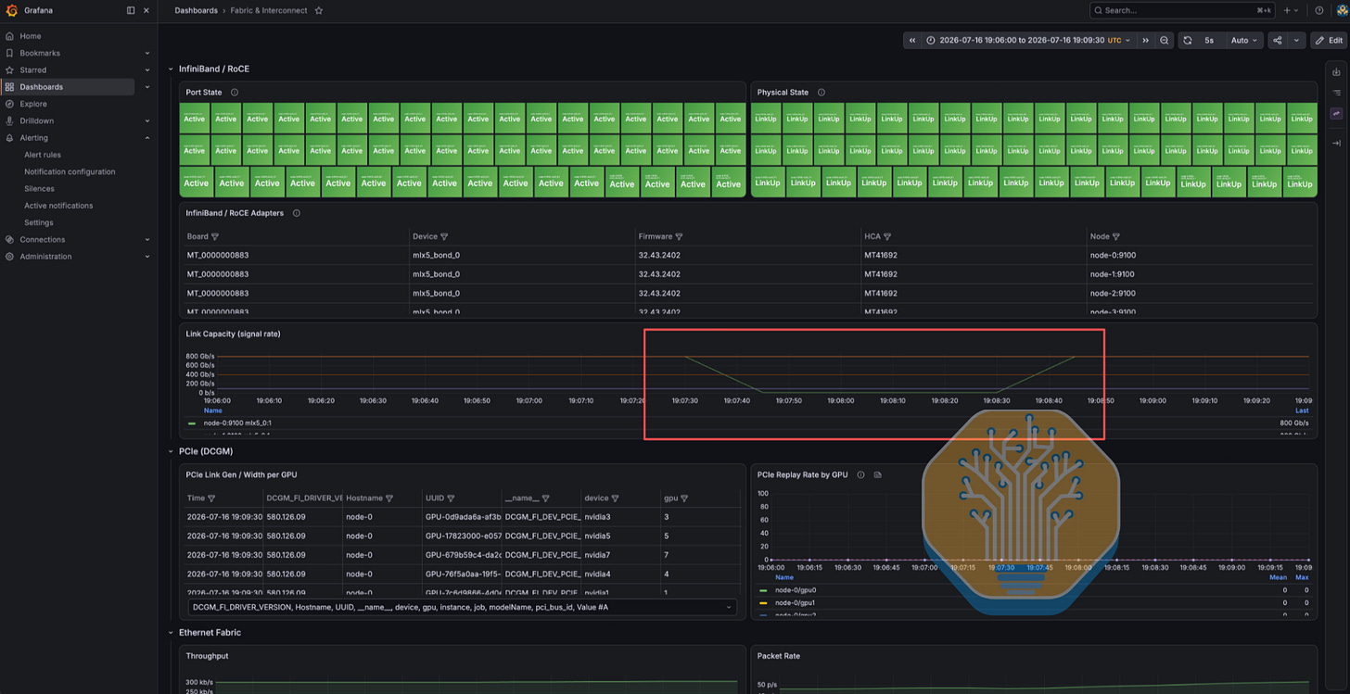1350x694 pixels.
Task: Open the field selector dropdown below PCIe table
Action: click(462, 608)
